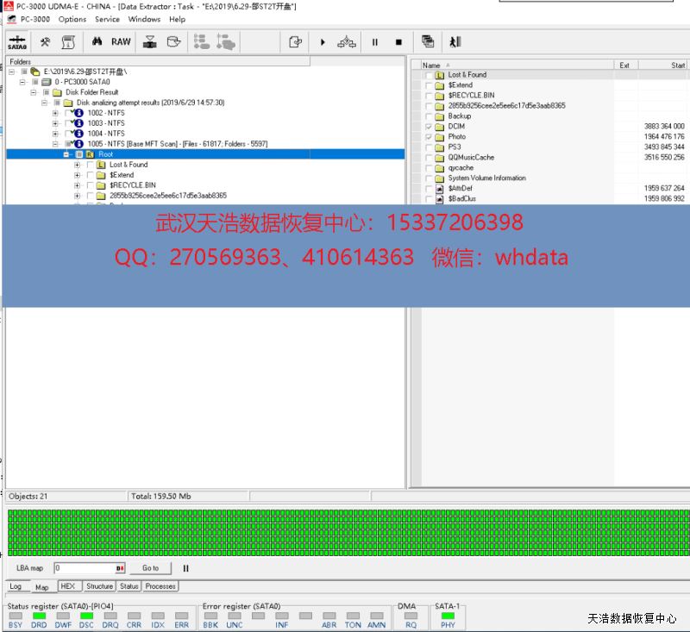This screenshot has width=690, height=632.
Task: Click the SATA0 port toolbar icon
Action: point(16,41)
